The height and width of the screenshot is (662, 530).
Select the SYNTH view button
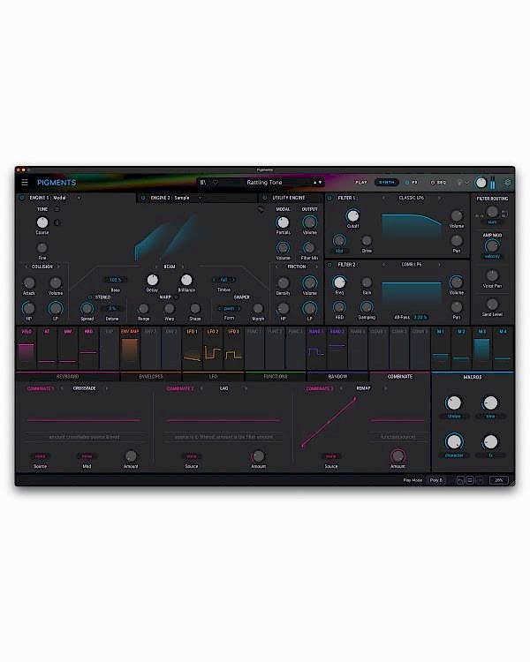[386, 183]
